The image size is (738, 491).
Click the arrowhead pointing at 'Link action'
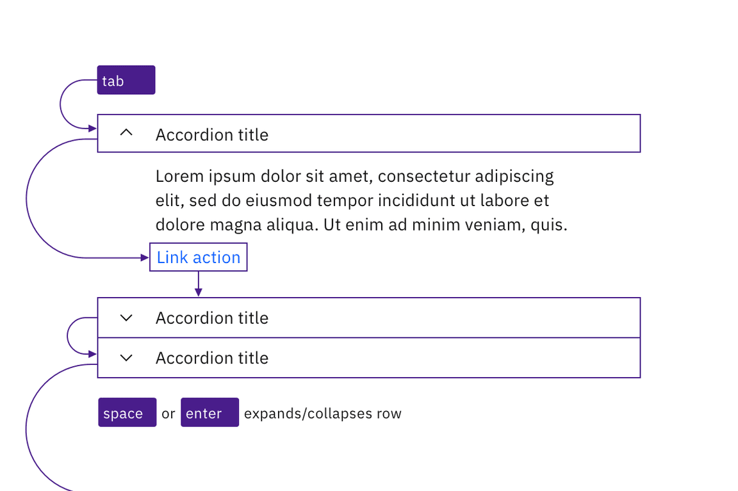pos(145,258)
